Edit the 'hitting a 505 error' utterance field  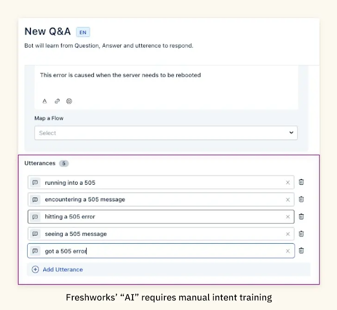(x=161, y=216)
